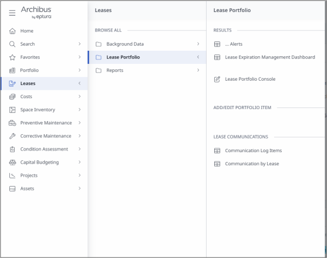Select Capital Budgeting in sidebar
The width and height of the screenshot is (327, 258).
click(39, 163)
